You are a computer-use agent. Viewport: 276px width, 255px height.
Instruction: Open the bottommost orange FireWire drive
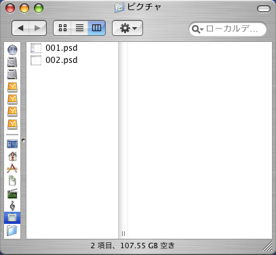click(12, 124)
